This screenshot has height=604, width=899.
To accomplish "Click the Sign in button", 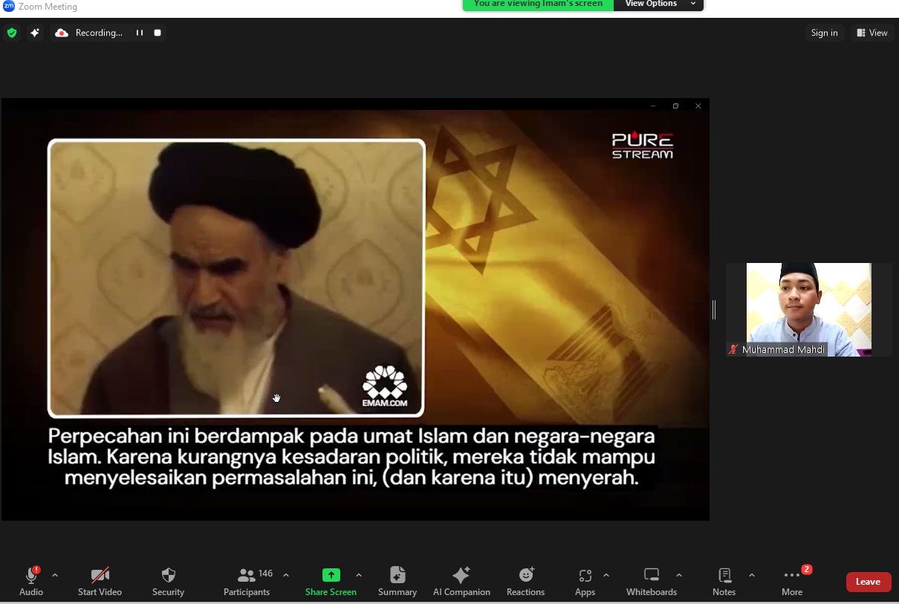I will click(824, 33).
